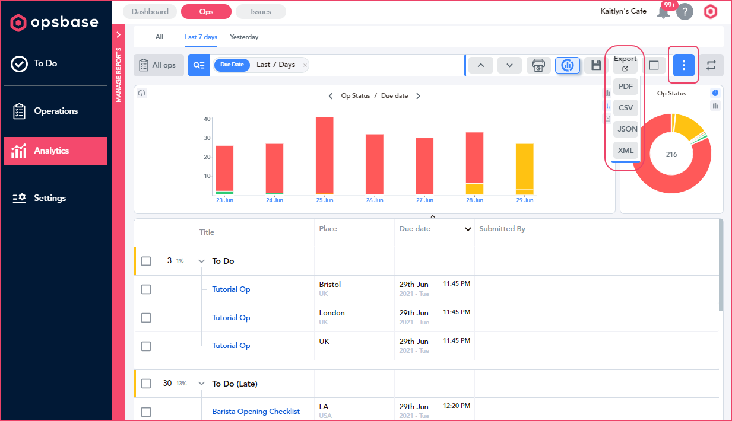Select bar chart type for Op Status
732x421 pixels.
click(x=715, y=106)
